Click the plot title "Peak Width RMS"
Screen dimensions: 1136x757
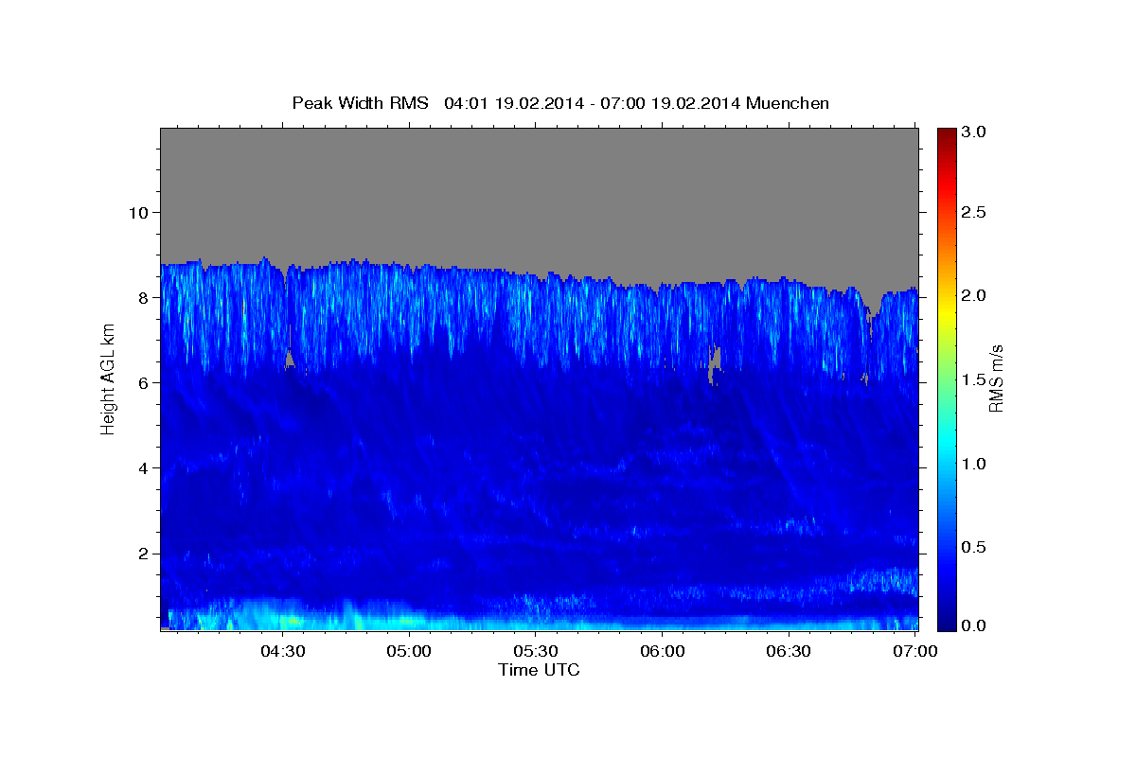pos(360,103)
